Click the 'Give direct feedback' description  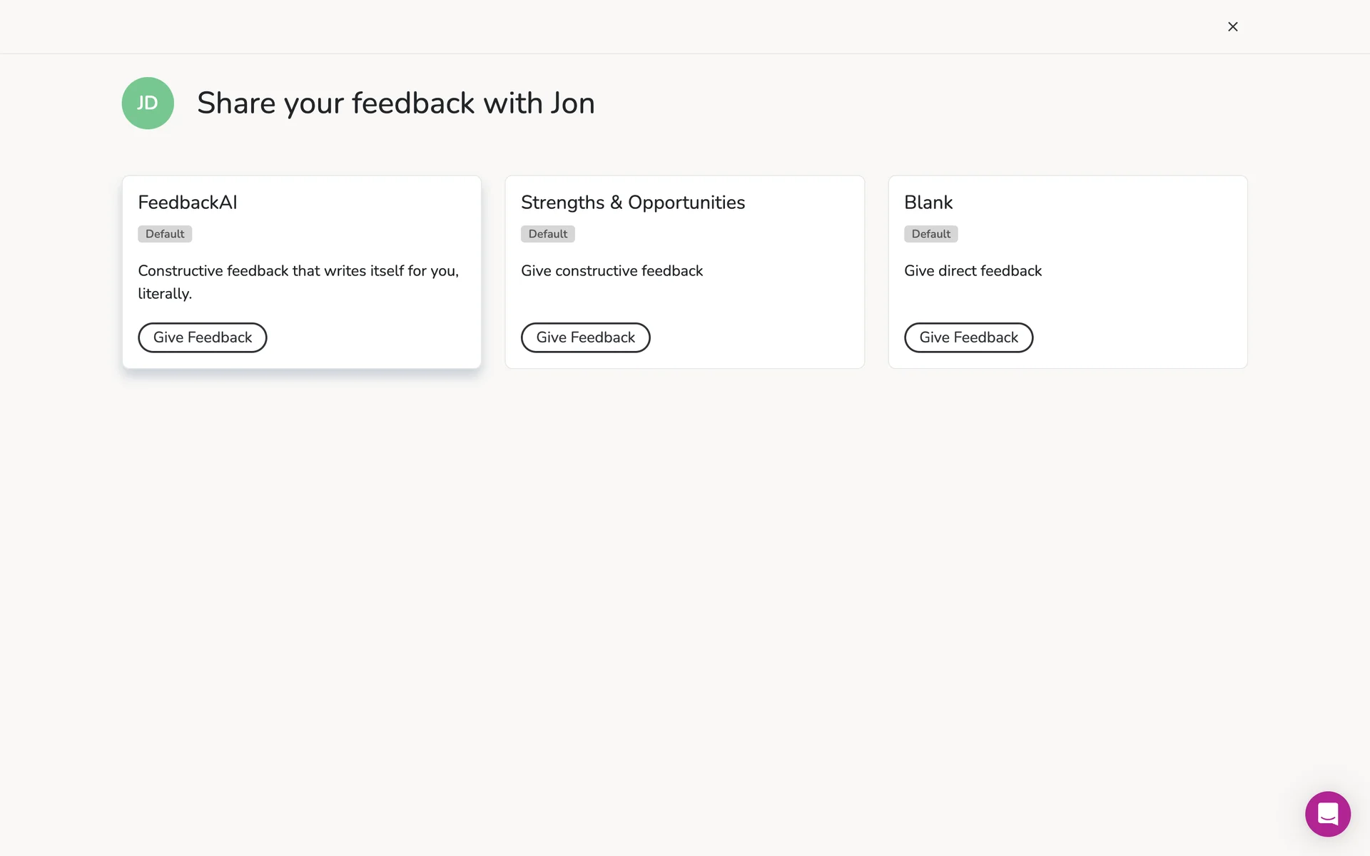[973, 271]
